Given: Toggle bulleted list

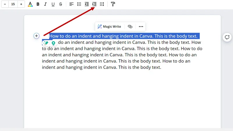Looking at the screenshot, I should 79,4.
